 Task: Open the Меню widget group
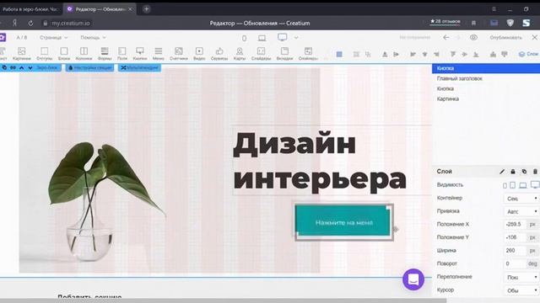tap(159, 54)
